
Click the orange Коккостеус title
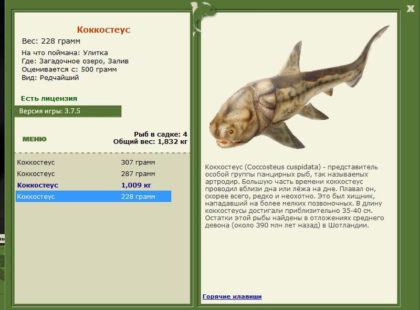[x=103, y=29]
